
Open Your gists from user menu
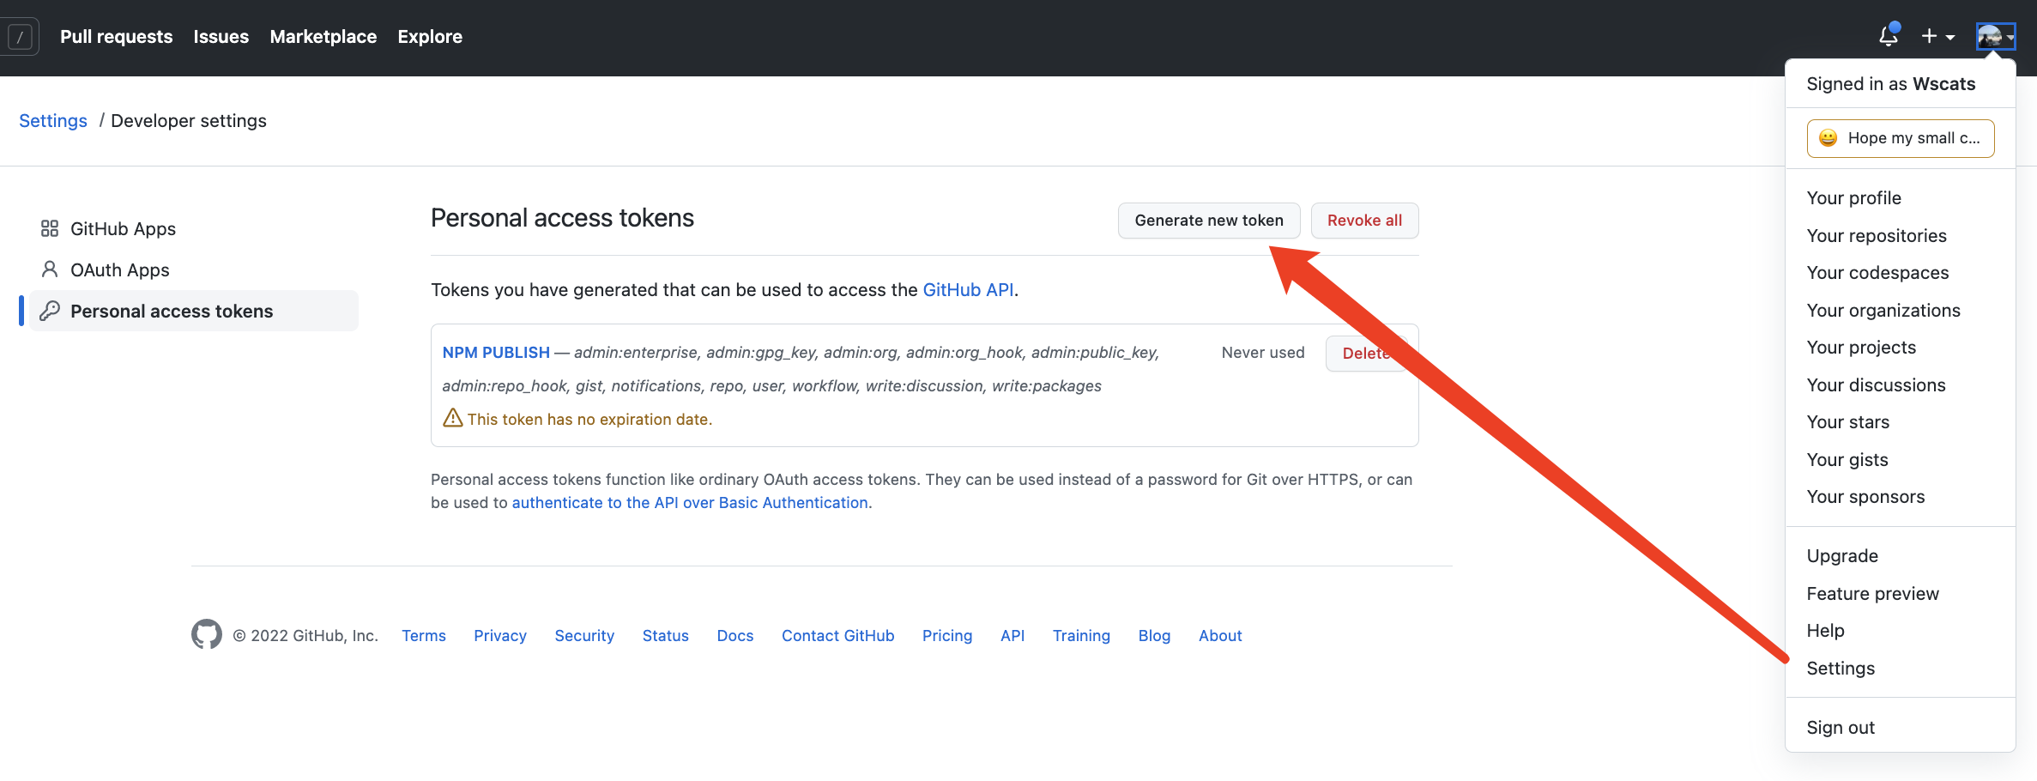coord(1847,460)
